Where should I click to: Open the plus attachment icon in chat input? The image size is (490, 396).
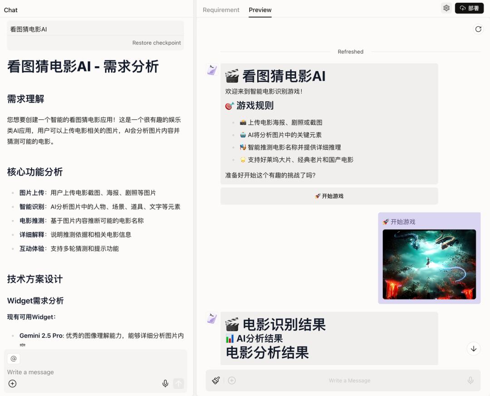point(12,383)
